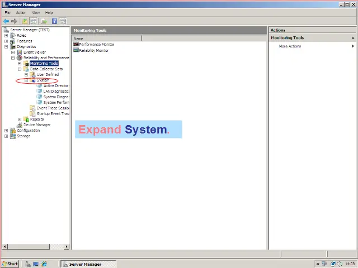The height and width of the screenshot is (268, 358).
Task: Open the File menu
Action: (7, 12)
